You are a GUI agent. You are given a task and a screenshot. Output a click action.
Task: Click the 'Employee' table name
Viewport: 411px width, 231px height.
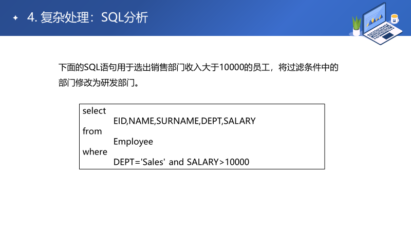133,142
